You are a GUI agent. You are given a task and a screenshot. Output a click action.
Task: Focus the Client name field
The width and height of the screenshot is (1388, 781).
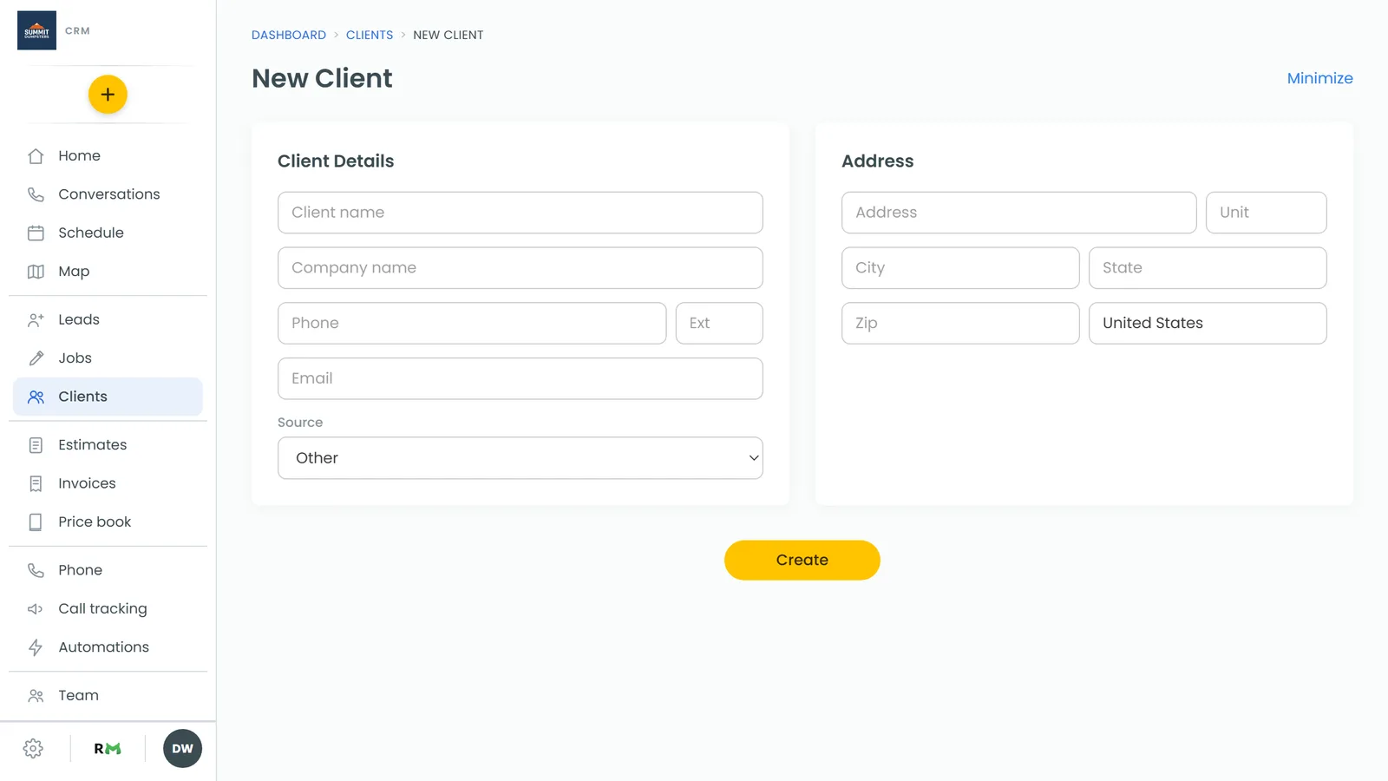click(x=520, y=213)
